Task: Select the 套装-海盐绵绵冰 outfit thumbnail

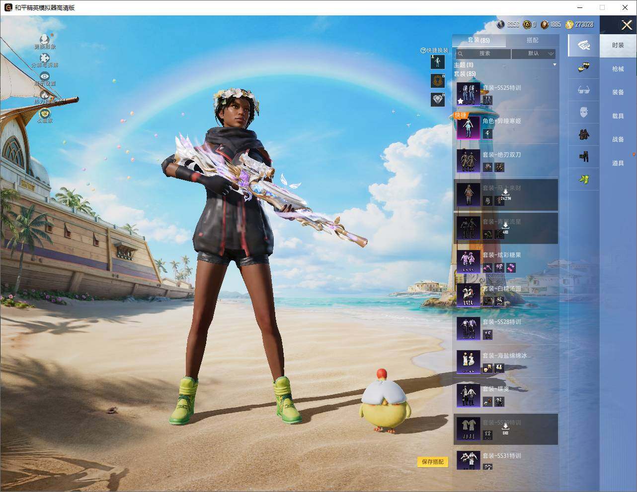Action: [x=469, y=362]
